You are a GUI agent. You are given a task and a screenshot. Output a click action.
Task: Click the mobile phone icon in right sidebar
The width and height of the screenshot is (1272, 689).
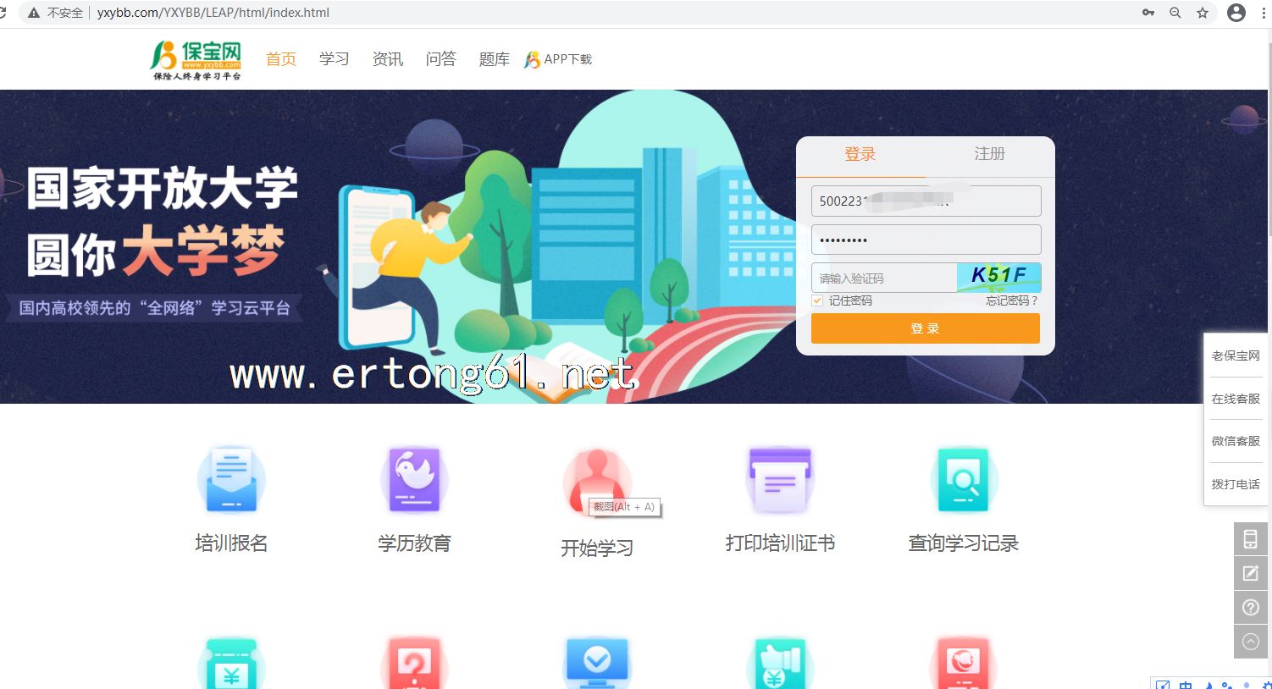point(1250,539)
